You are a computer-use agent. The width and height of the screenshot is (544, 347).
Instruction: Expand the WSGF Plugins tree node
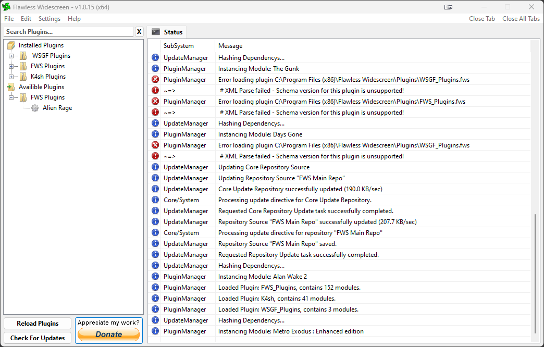point(11,56)
